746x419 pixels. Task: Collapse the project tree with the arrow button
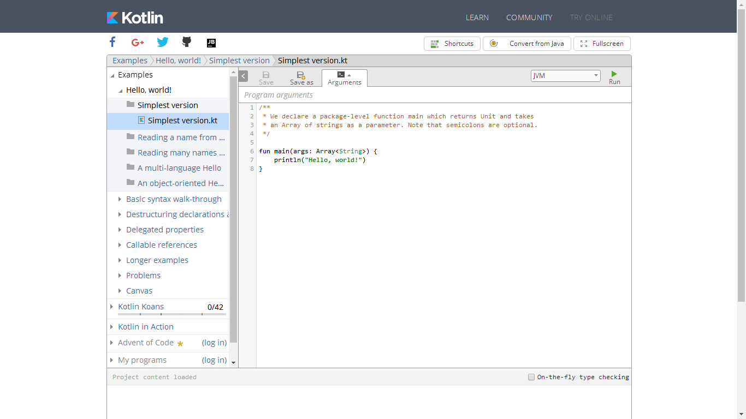point(244,76)
